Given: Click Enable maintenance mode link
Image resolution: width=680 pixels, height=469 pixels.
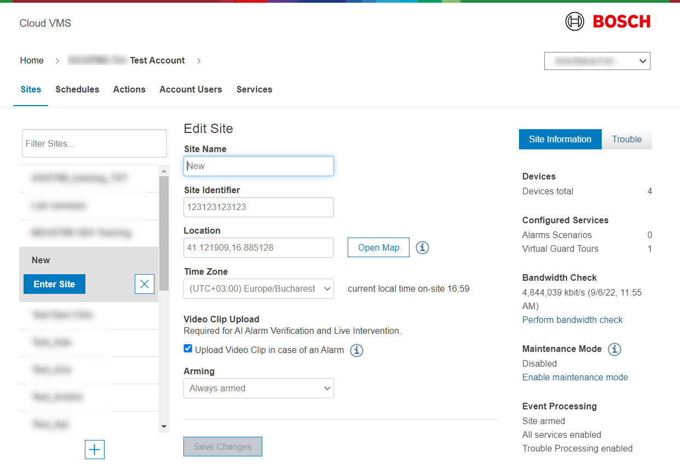Looking at the screenshot, I should pos(575,377).
